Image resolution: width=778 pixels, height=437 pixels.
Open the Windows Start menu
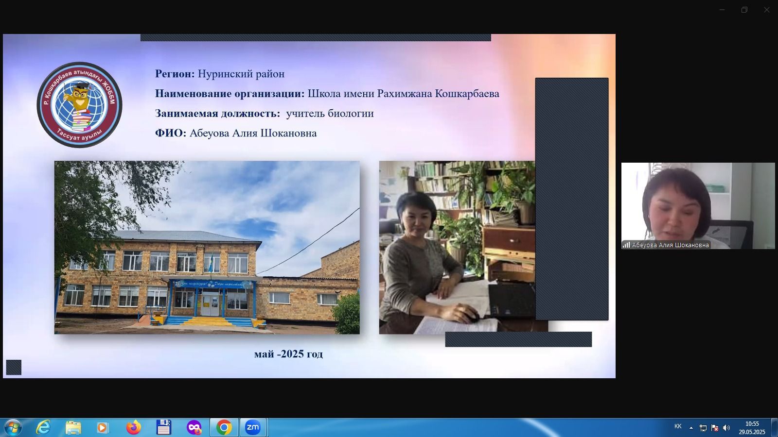point(12,427)
